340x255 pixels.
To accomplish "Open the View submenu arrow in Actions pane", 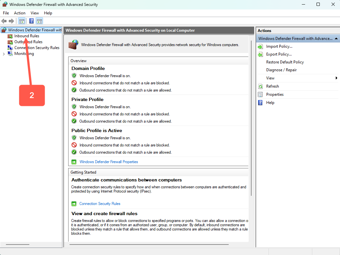I will (x=336, y=78).
